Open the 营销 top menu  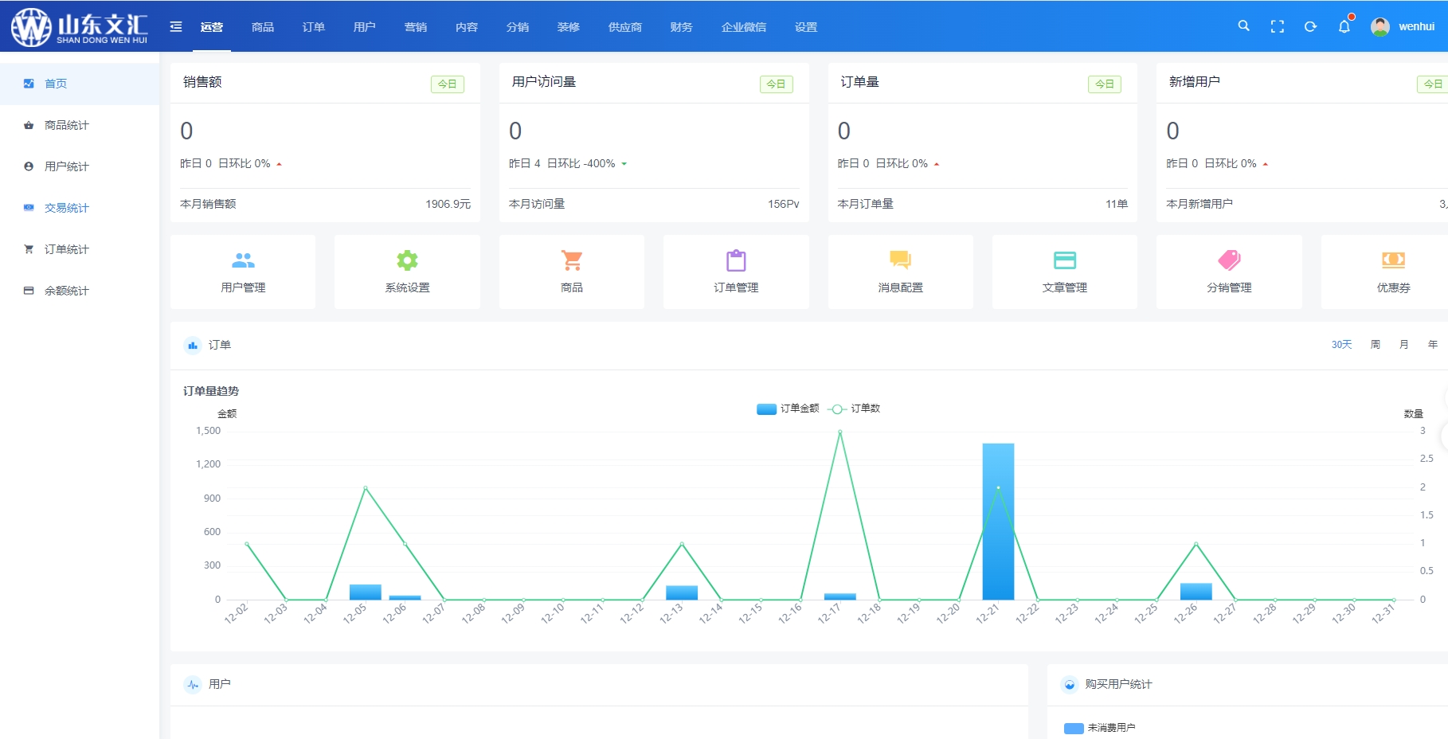pos(416,27)
